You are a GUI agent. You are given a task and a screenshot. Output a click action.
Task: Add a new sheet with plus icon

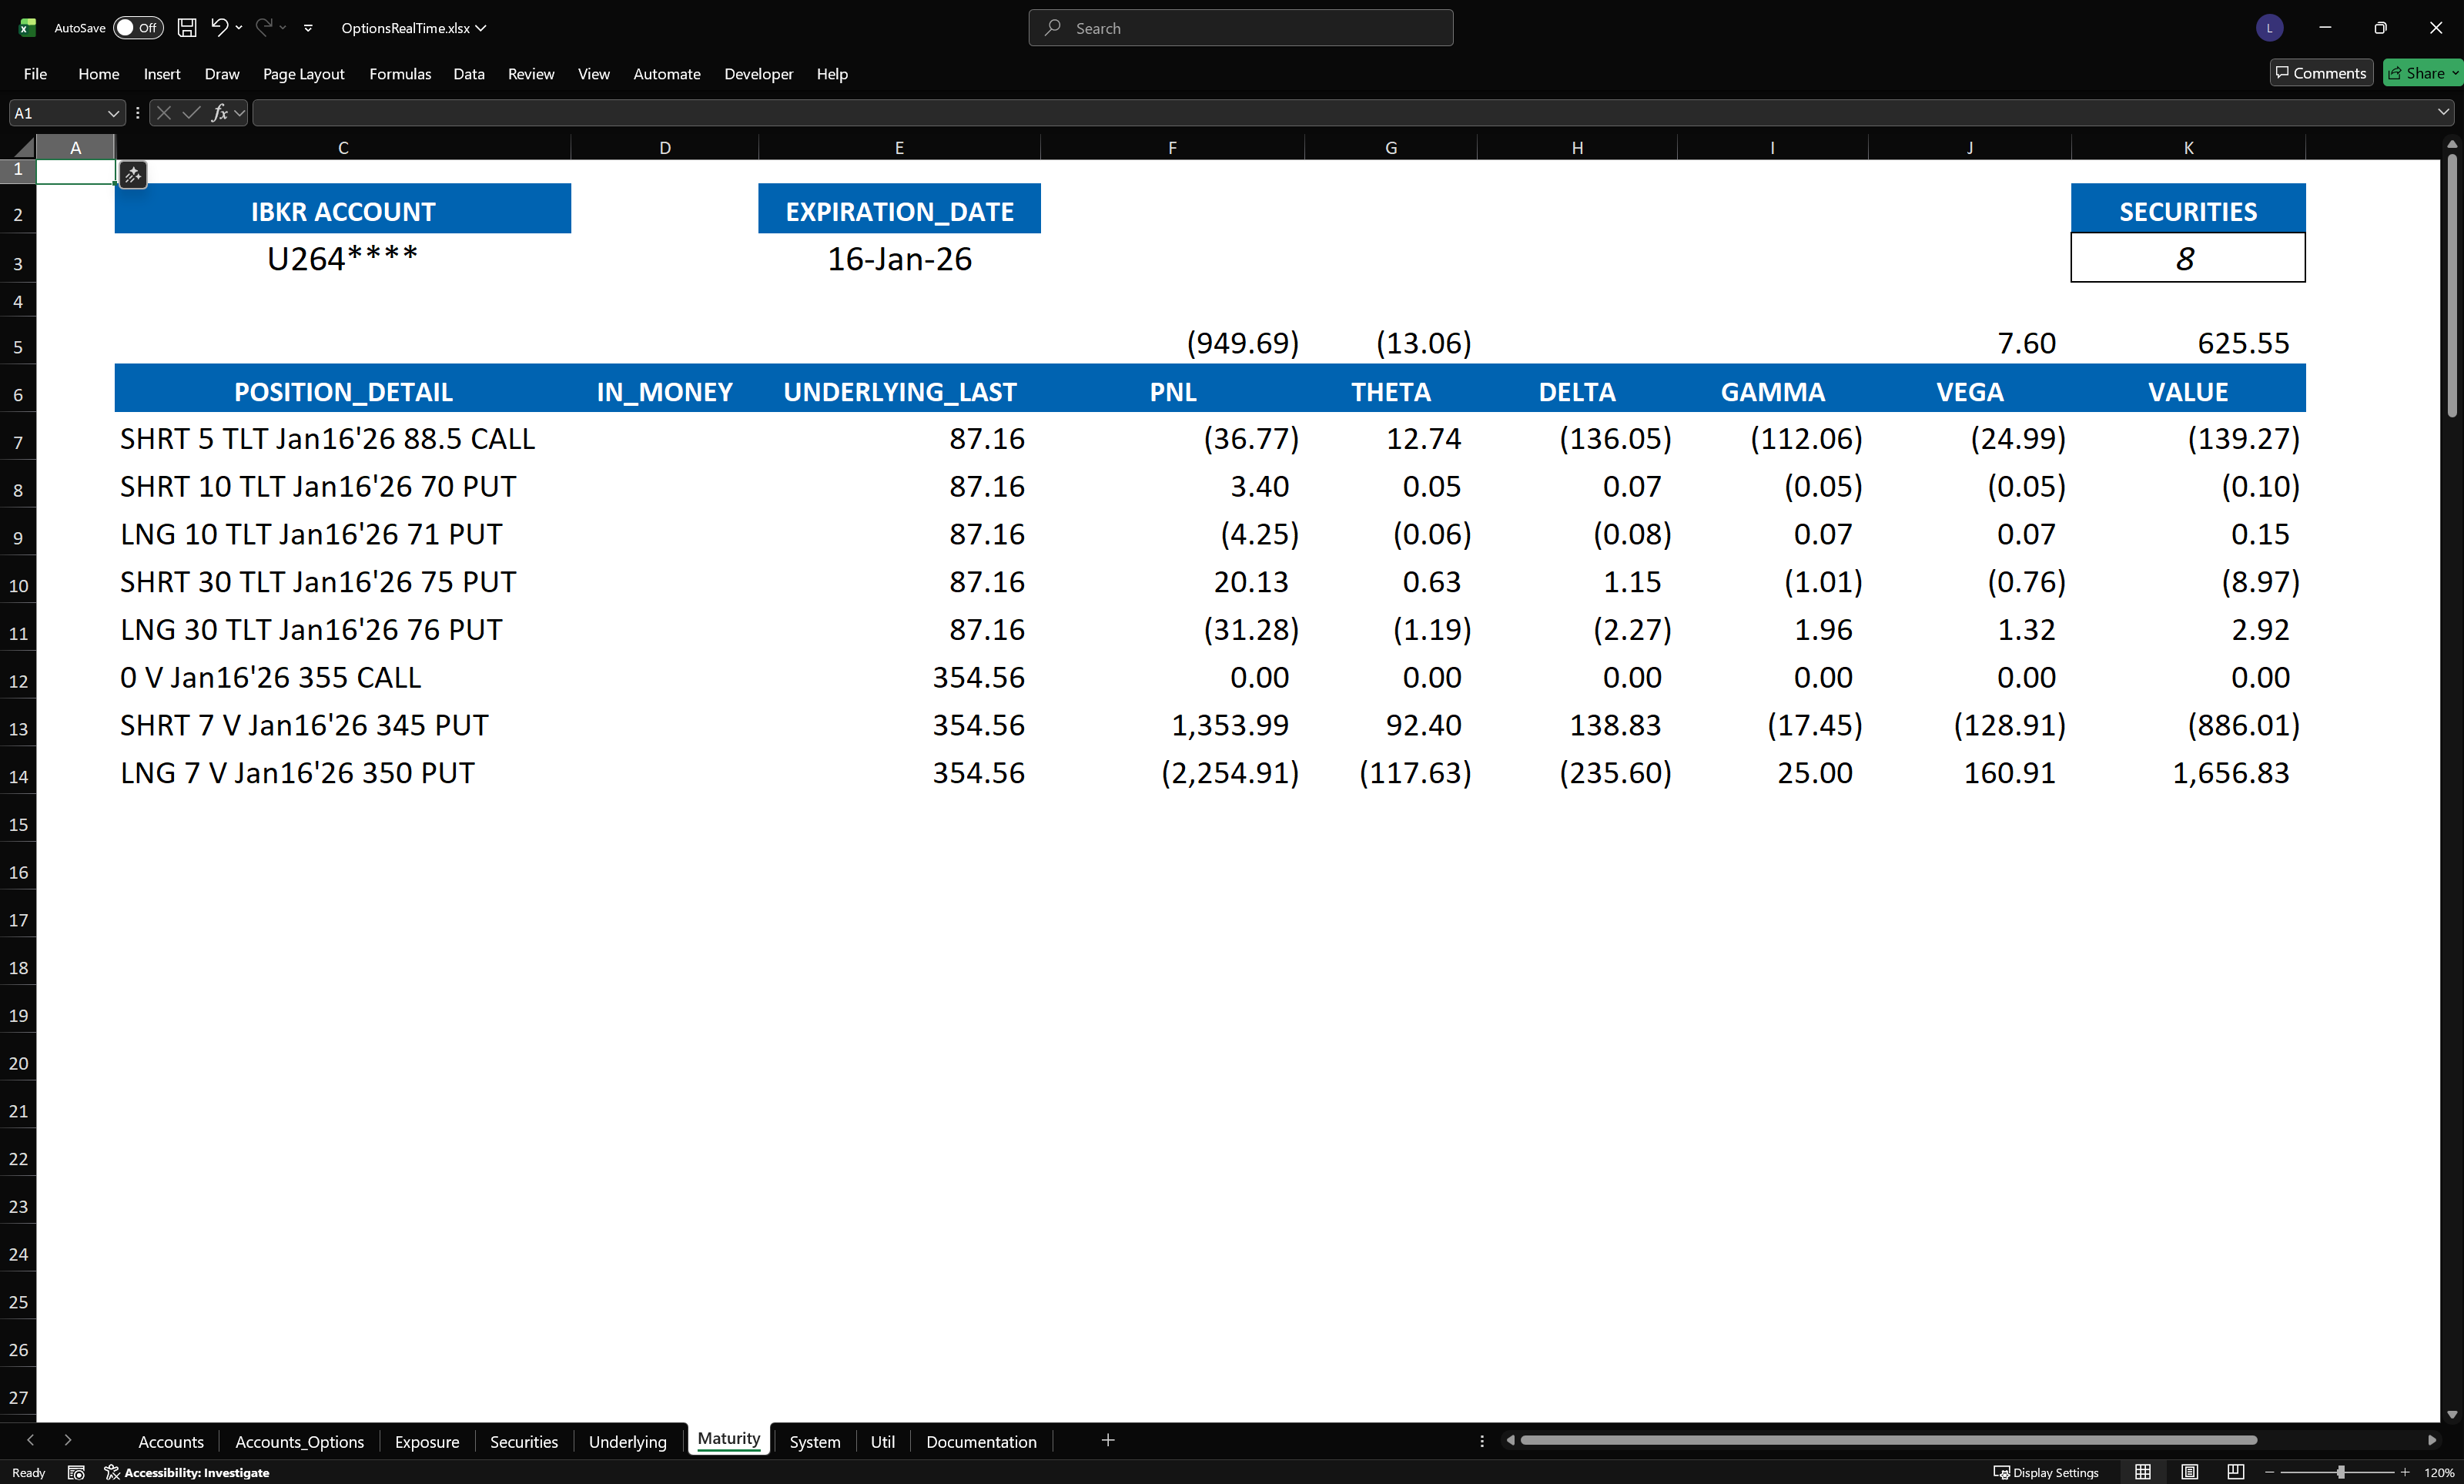(1107, 1440)
